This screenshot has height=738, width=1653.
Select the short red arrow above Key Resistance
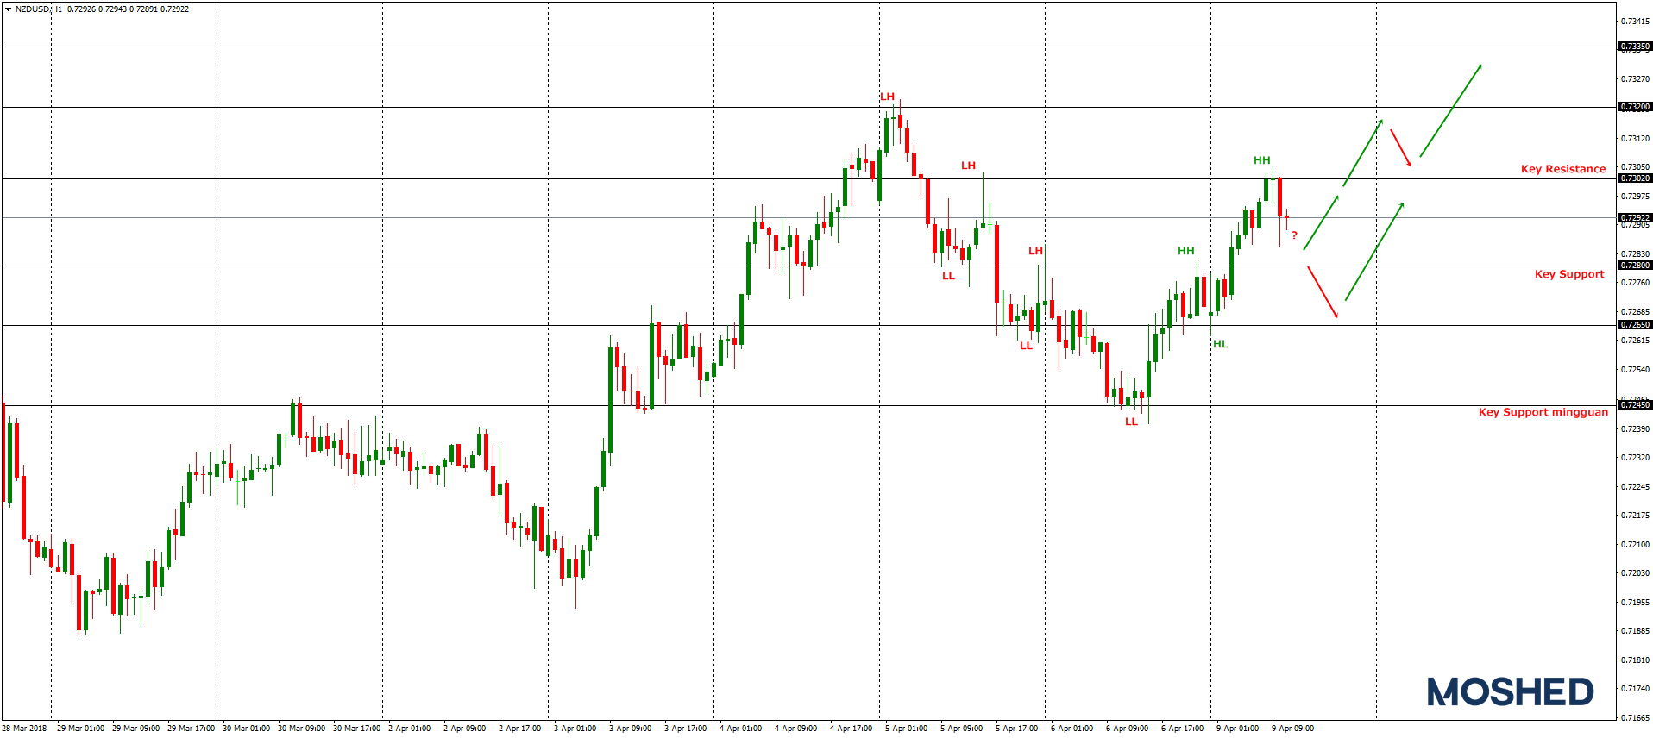(1400, 147)
